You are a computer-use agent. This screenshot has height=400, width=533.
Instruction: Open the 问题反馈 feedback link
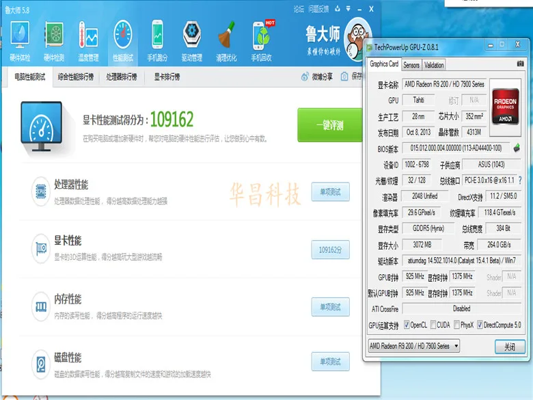pos(318,9)
